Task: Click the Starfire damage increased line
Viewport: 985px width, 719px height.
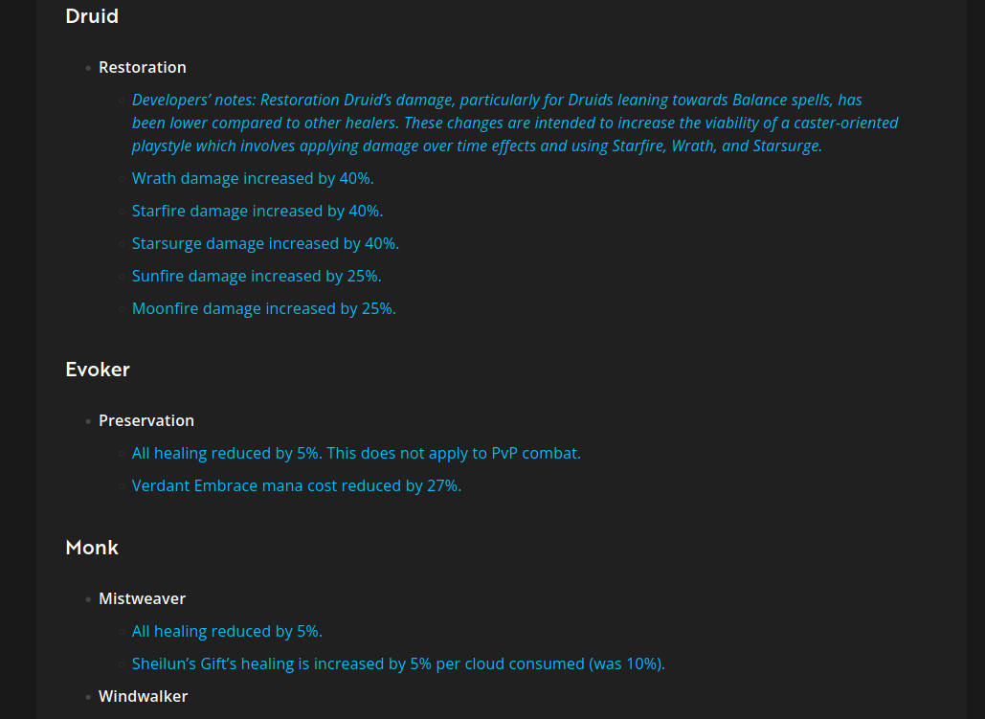Action: tap(257, 212)
